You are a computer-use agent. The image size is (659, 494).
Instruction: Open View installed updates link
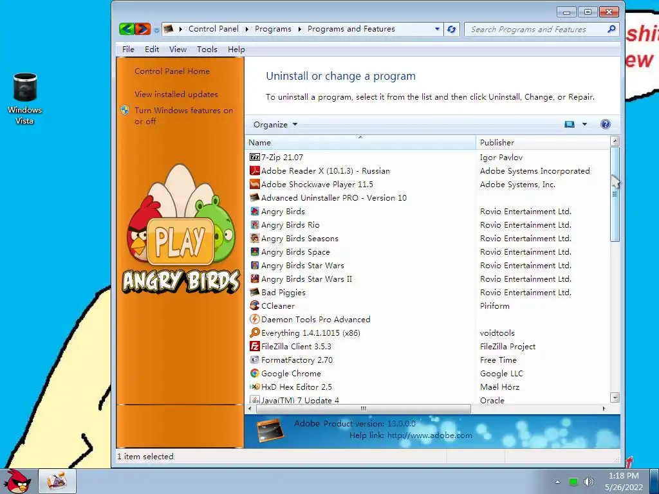176,94
